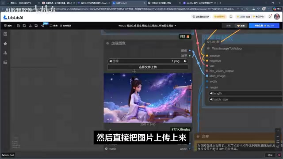Click the '127.971秒' timing label

pos(213,42)
